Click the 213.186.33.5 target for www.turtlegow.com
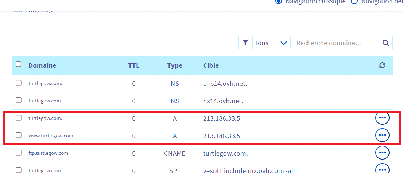This screenshot has height=173, width=403. (221, 136)
